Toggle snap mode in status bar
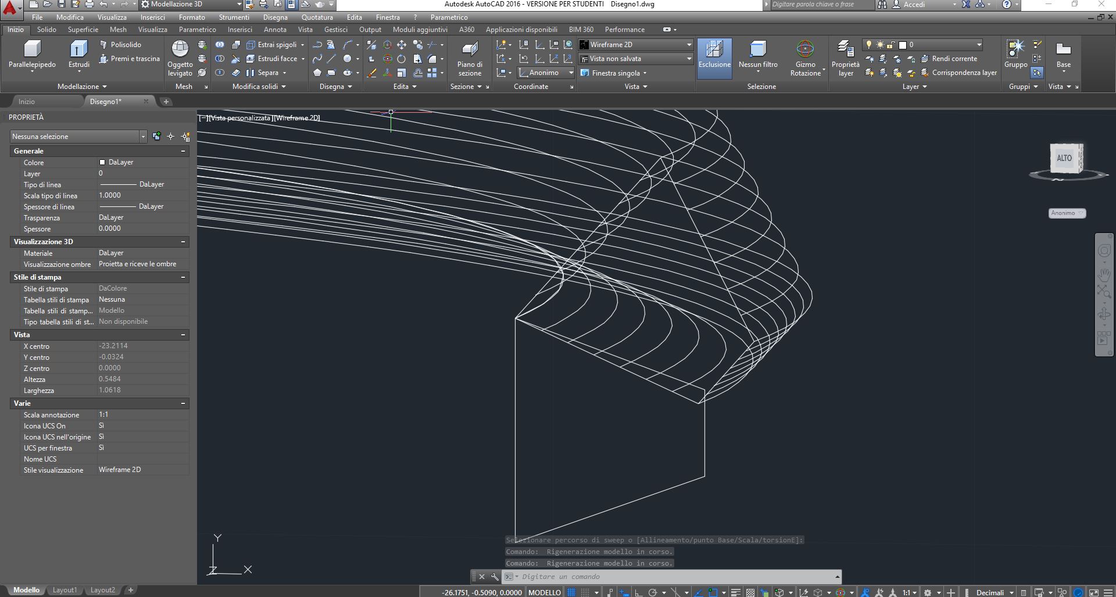This screenshot has height=597, width=1116. click(x=585, y=592)
